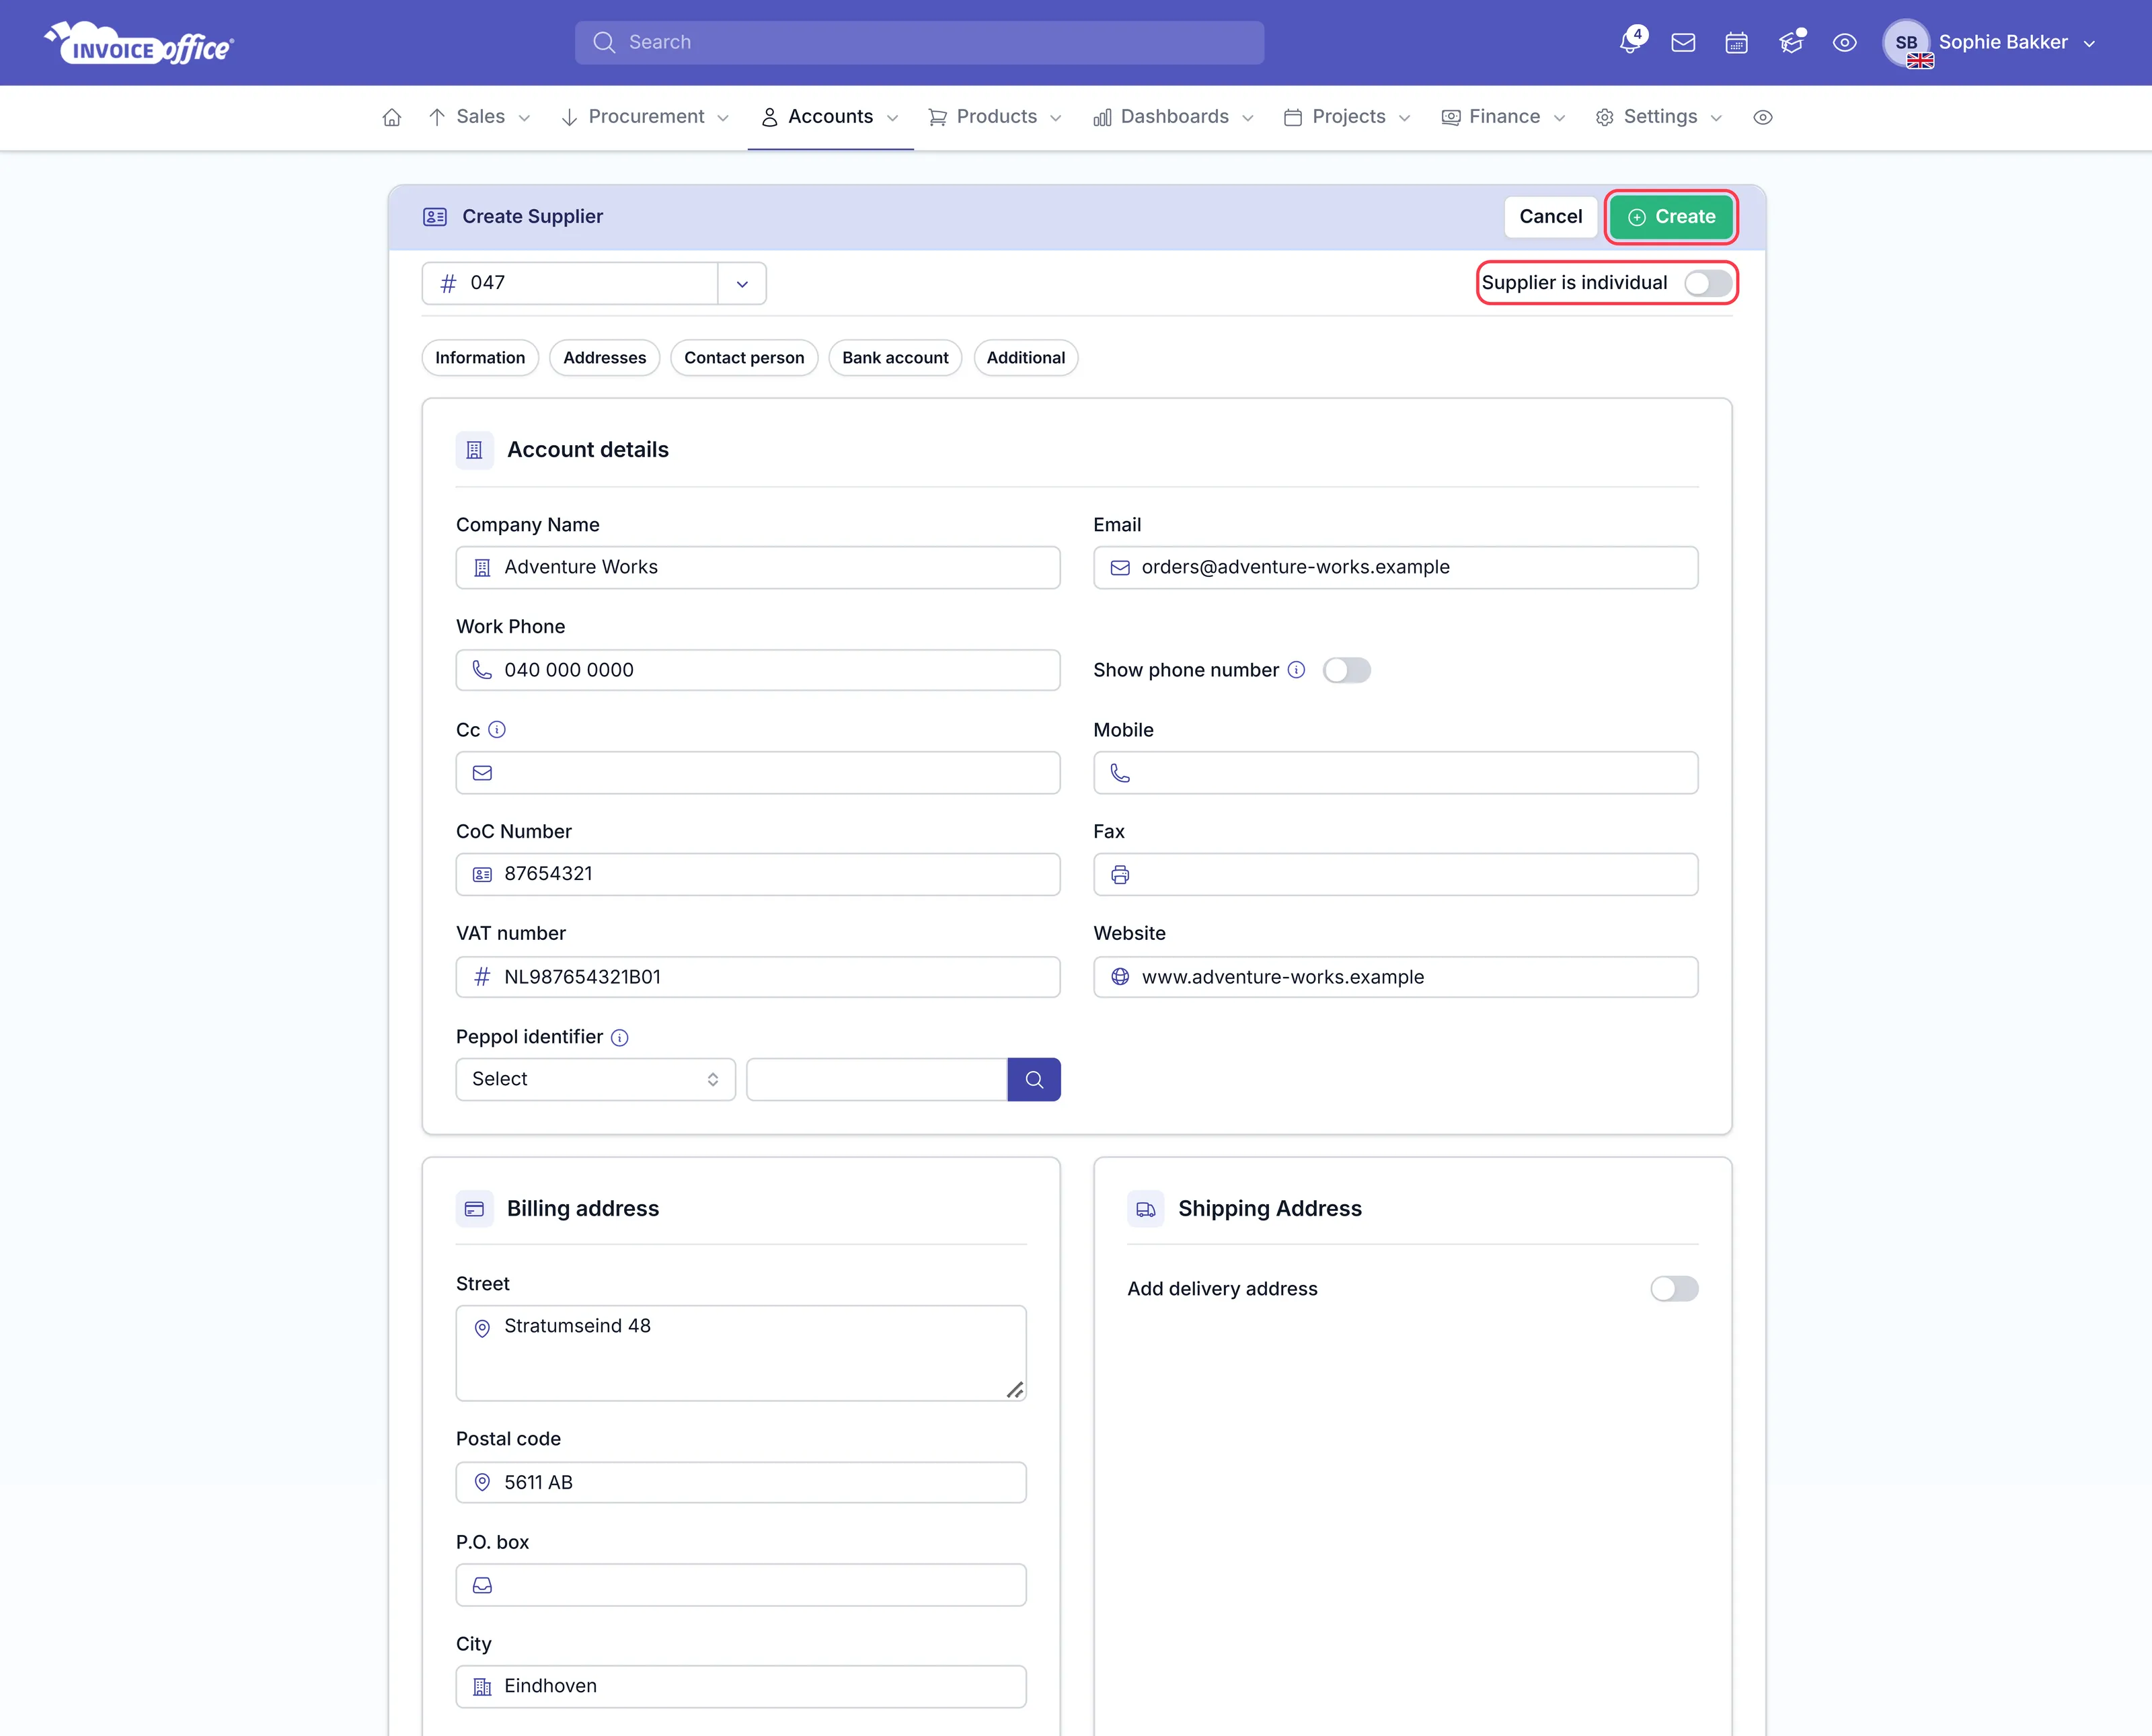Jump to the Additional section pill
Image resolution: width=2152 pixels, height=1736 pixels.
pyautogui.click(x=1025, y=358)
